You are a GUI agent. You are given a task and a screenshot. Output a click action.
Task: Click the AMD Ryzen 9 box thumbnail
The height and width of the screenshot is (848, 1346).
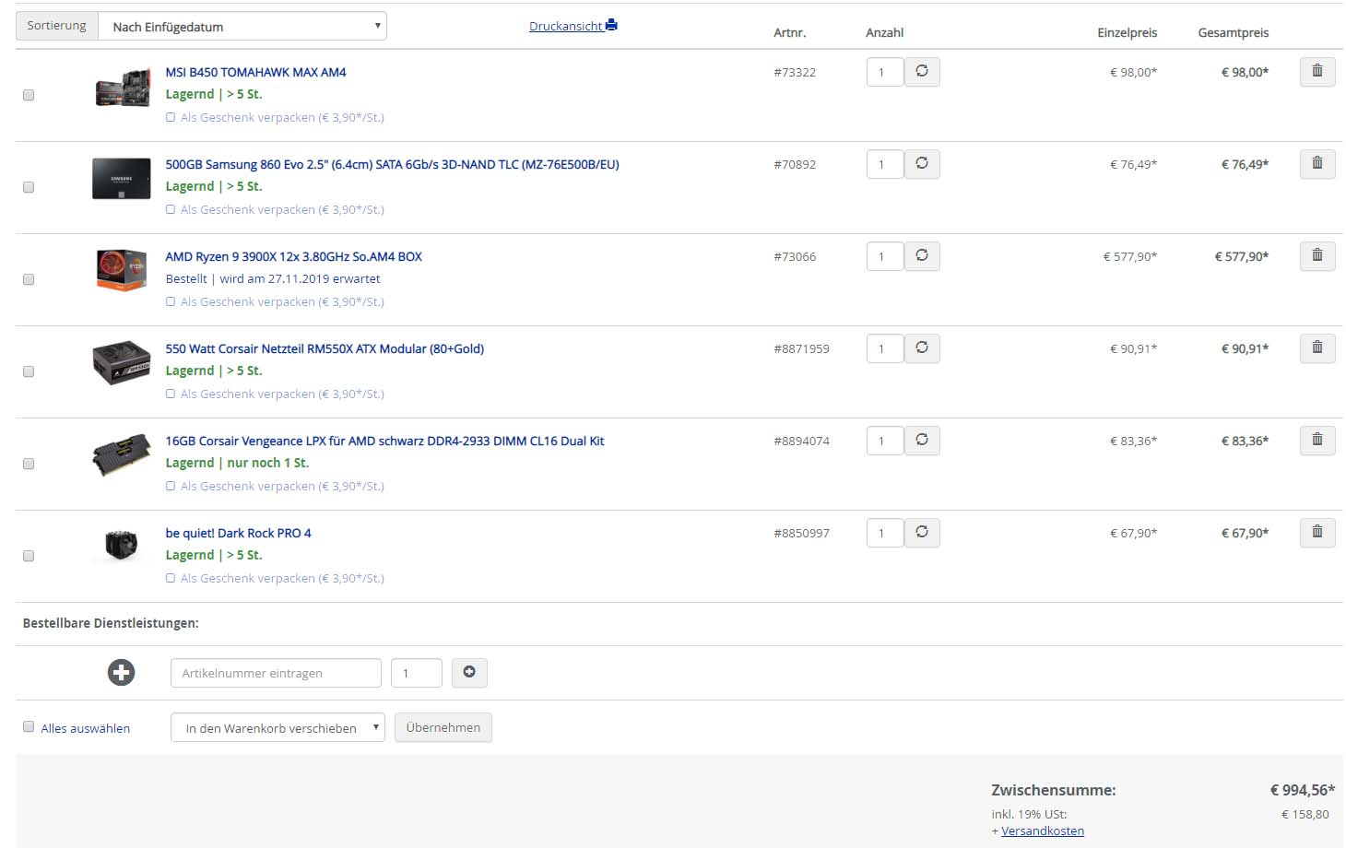click(122, 269)
